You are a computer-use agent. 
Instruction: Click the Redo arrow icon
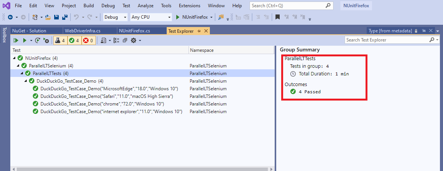[90, 17]
